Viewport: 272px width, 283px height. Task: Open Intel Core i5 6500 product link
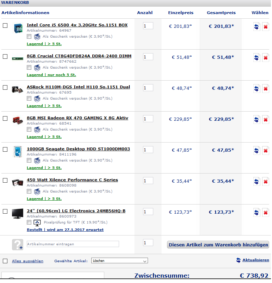coord(77,25)
